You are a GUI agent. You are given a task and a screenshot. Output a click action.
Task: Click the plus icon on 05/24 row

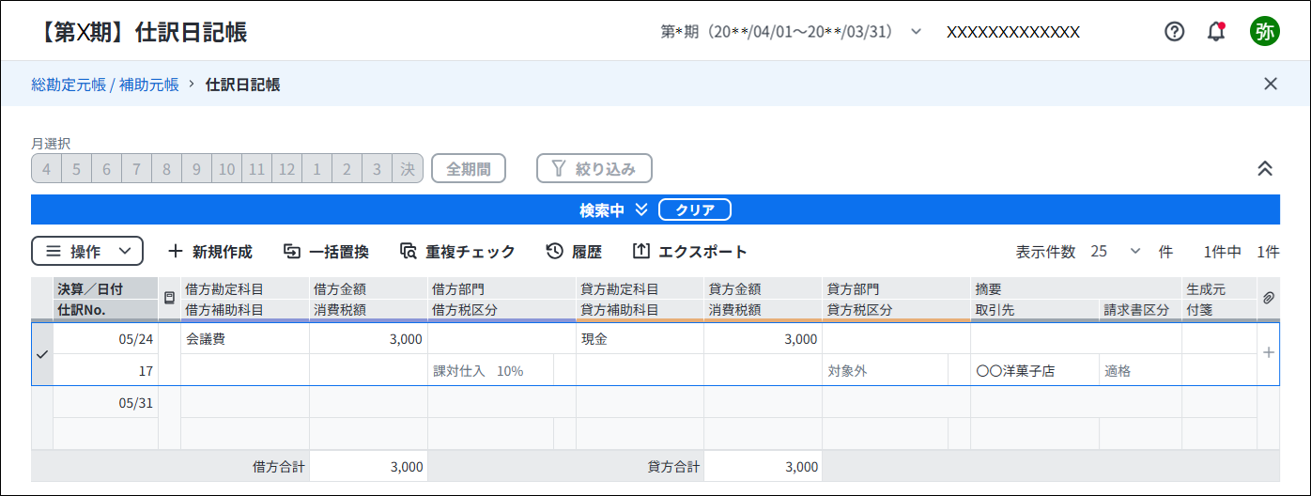(1269, 353)
